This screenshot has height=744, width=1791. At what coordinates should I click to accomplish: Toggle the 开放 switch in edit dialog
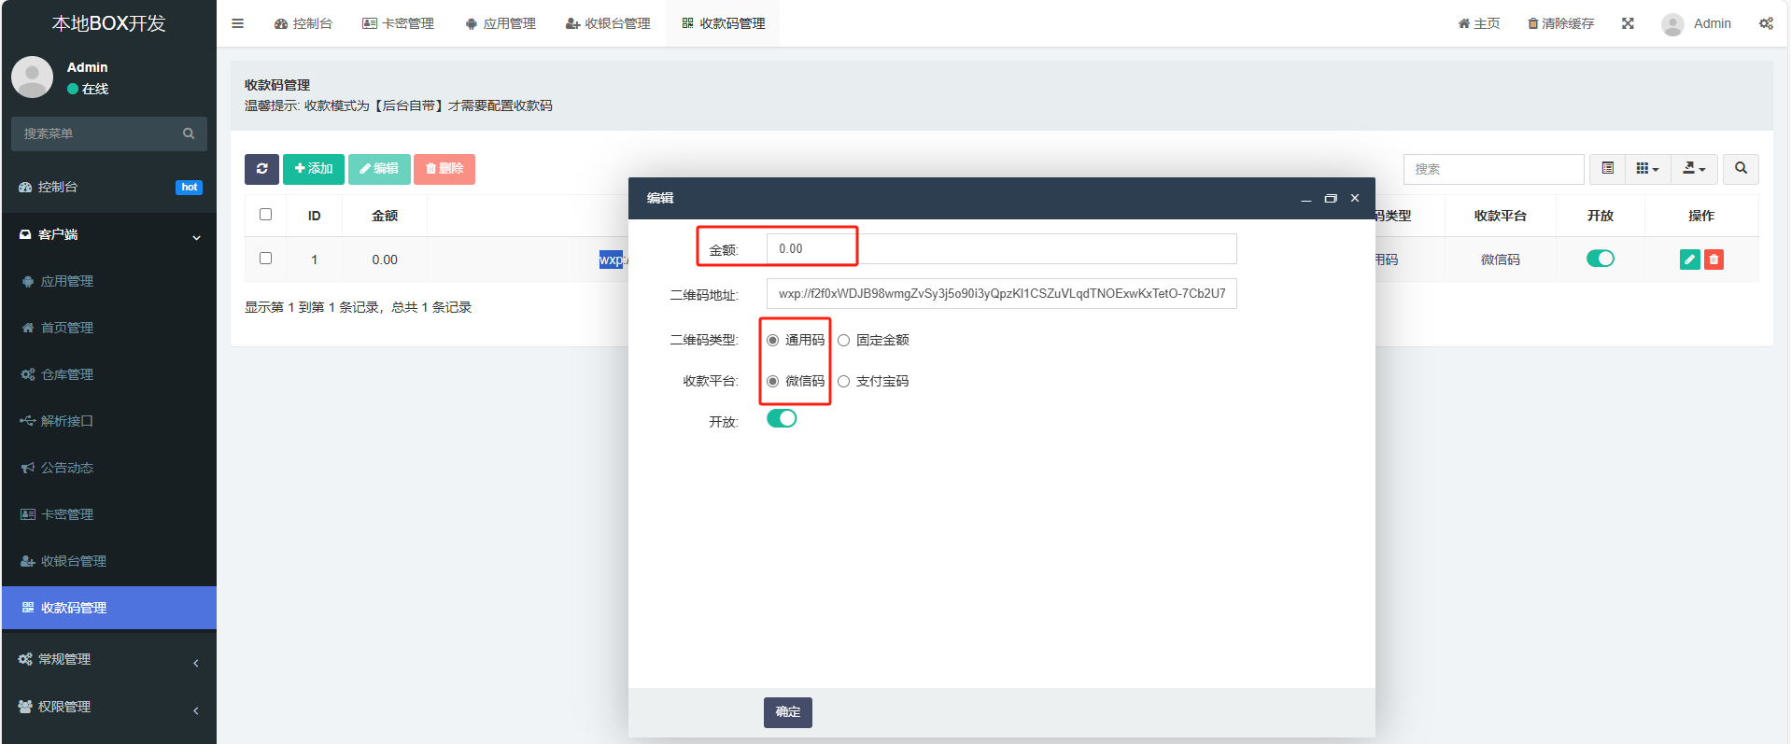coord(782,419)
